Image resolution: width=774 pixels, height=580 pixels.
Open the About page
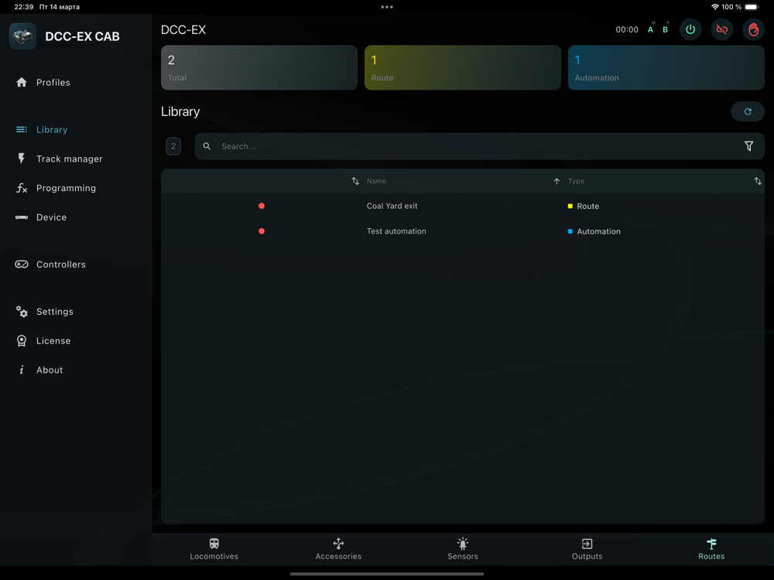50,370
